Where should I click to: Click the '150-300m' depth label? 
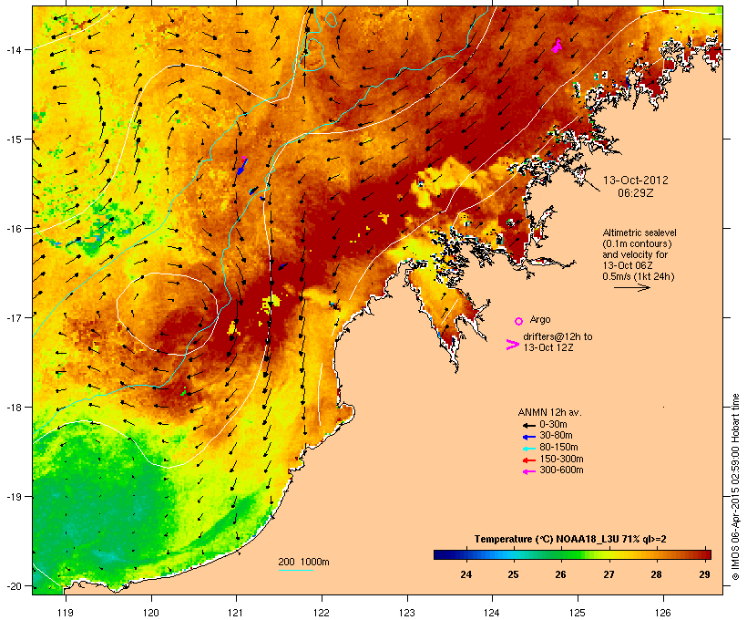[561, 459]
